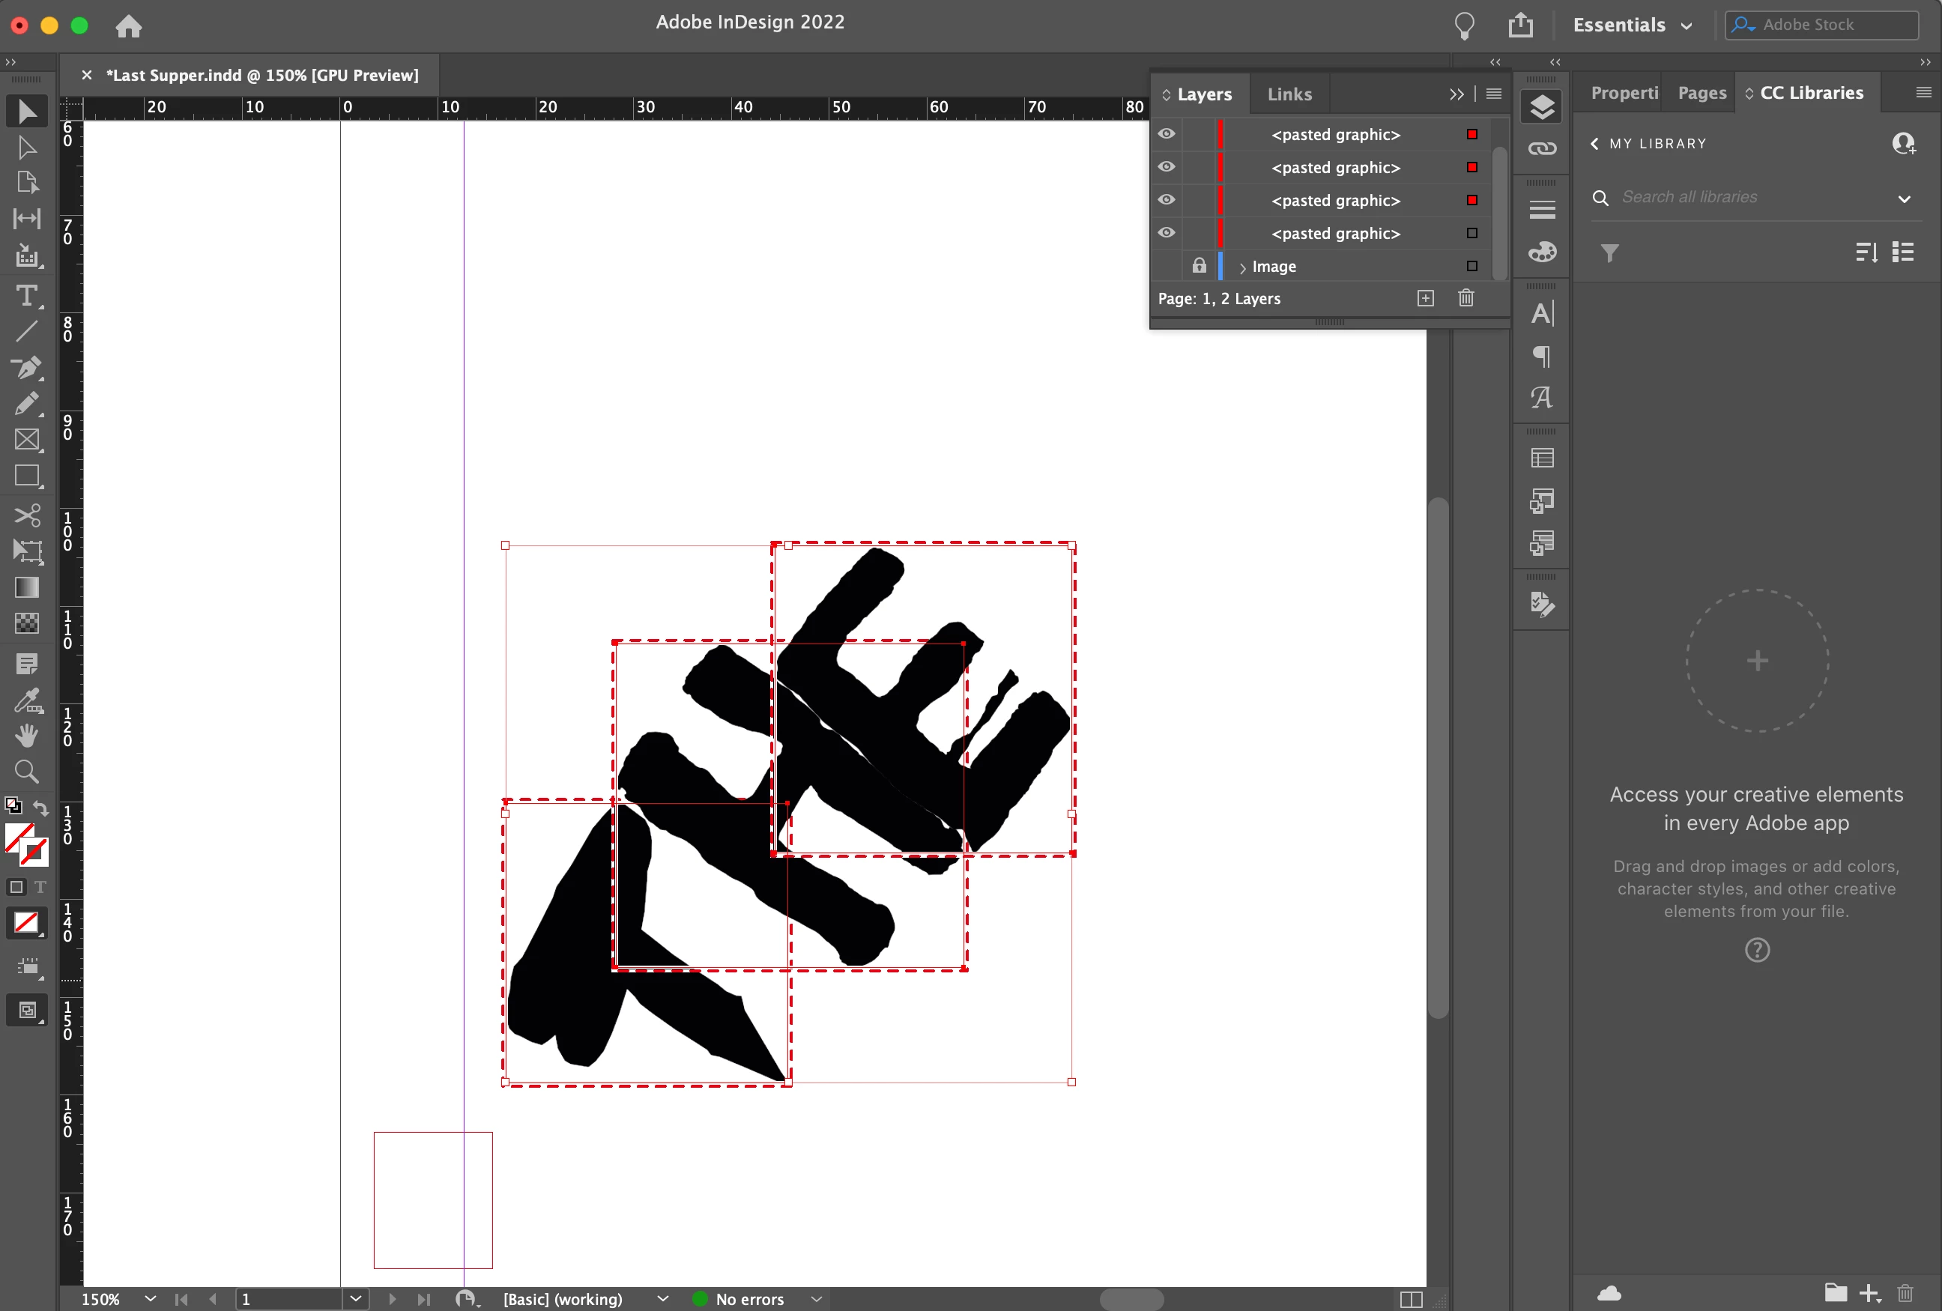1942x1311 pixels.
Task: Select the Type tool
Action: click(26, 296)
